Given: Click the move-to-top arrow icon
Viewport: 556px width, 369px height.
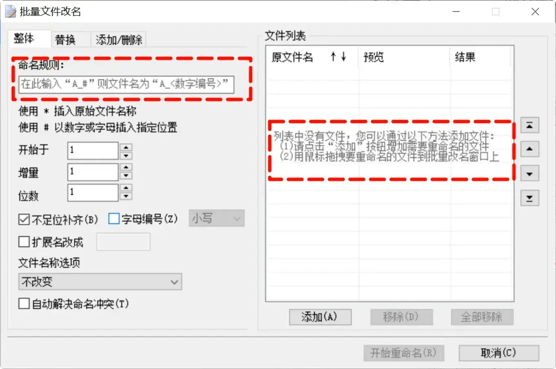Looking at the screenshot, I should (529, 125).
